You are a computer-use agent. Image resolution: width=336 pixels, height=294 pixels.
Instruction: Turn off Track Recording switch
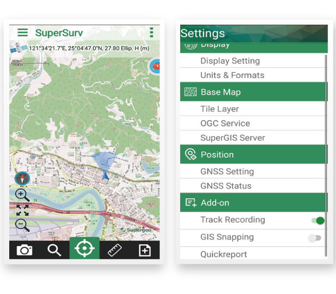coord(318,220)
